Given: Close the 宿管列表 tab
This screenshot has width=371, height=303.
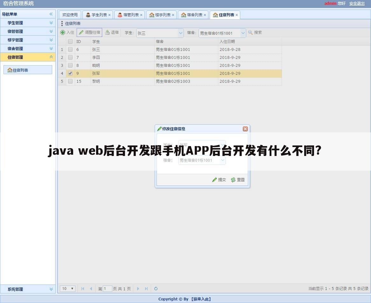Looking at the screenshot, I should [141, 15].
